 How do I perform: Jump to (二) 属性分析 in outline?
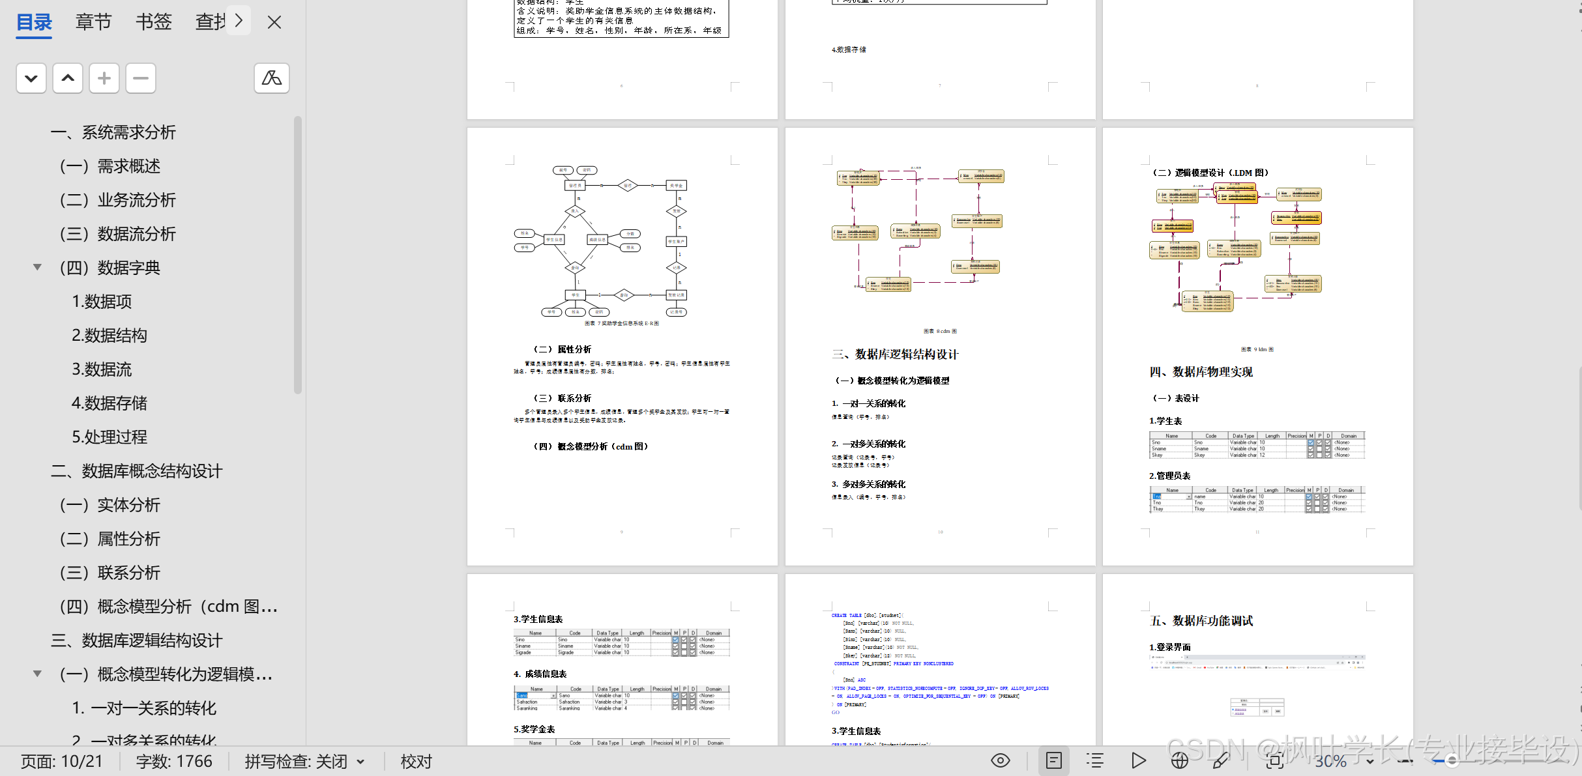coord(110,539)
